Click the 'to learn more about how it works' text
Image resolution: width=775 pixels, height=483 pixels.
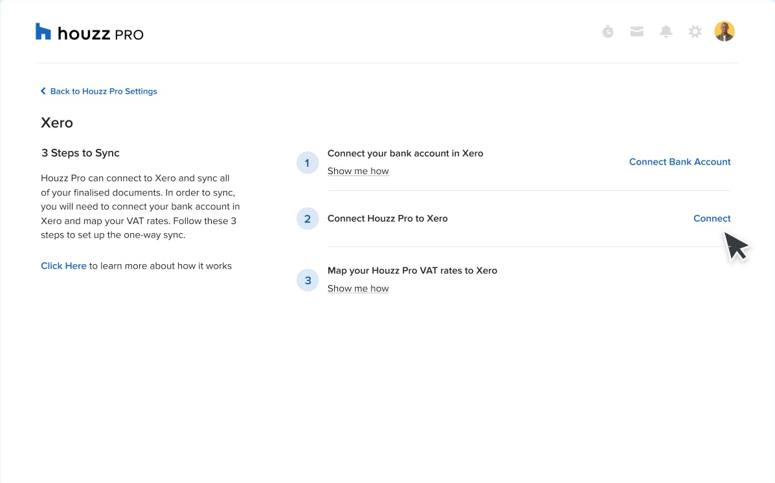tap(160, 265)
